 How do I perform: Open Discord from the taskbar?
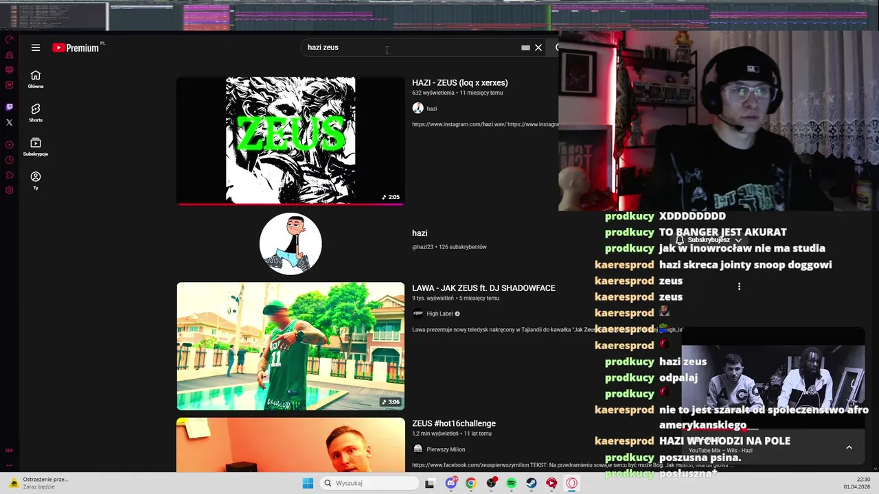click(450, 483)
